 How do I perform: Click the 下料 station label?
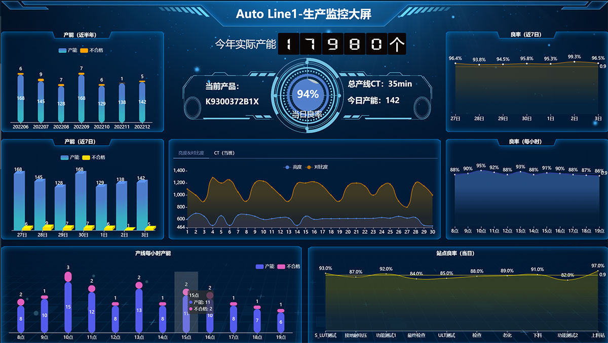pos(537,335)
